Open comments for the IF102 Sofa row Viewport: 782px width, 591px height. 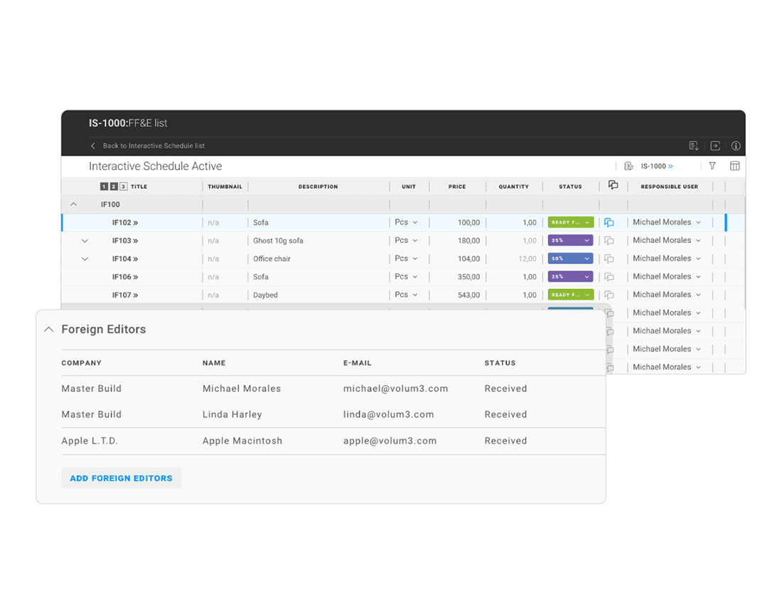(609, 223)
